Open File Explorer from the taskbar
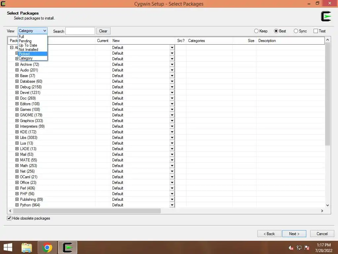The width and height of the screenshot is (338, 254). tap(27, 247)
